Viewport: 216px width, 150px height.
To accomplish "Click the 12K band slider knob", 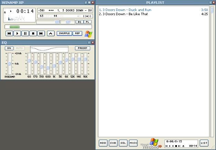I will (73, 59).
